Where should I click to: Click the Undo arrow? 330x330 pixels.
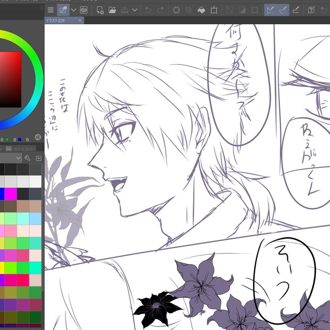tap(148, 10)
